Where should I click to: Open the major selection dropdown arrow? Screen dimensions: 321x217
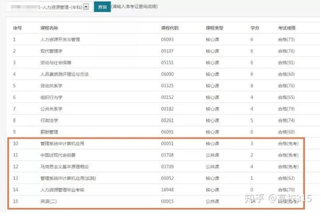click(x=86, y=7)
